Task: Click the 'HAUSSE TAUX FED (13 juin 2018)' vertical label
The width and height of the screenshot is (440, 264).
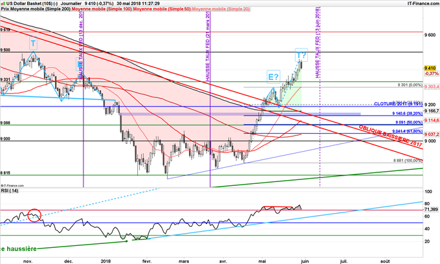Action: (x=317, y=43)
